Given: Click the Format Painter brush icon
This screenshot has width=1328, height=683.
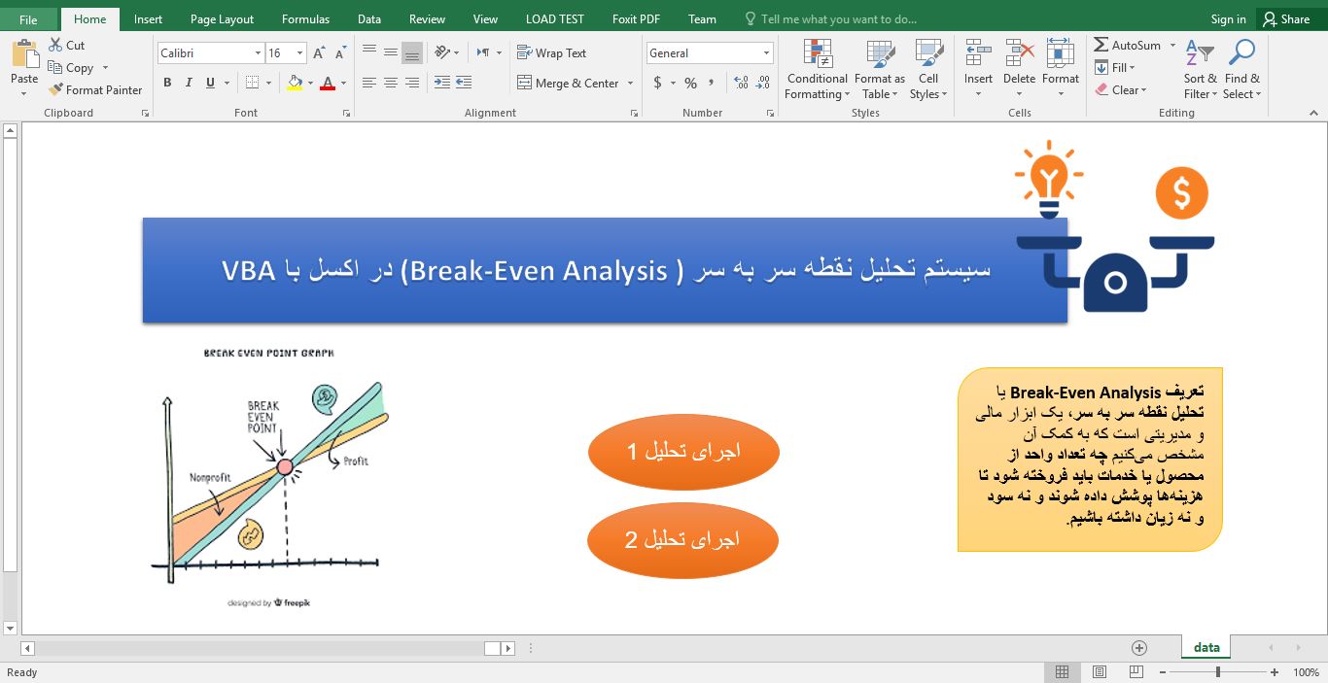Looking at the screenshot, I should [x=56, y=89].
